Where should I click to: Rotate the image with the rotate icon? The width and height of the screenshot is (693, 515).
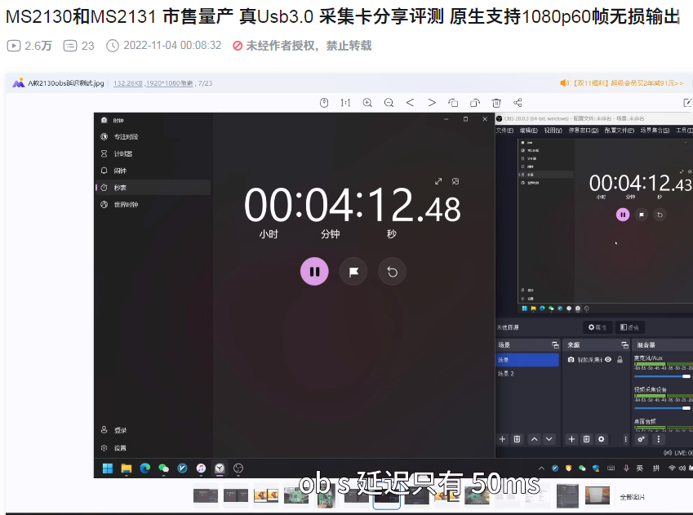454,104
